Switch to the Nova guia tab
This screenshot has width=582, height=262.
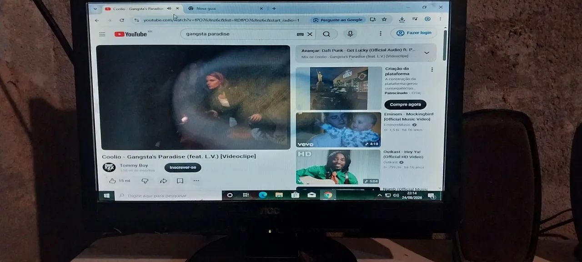point(206,8)
